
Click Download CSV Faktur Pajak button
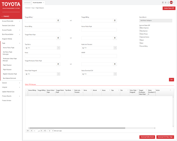[165, 137]
